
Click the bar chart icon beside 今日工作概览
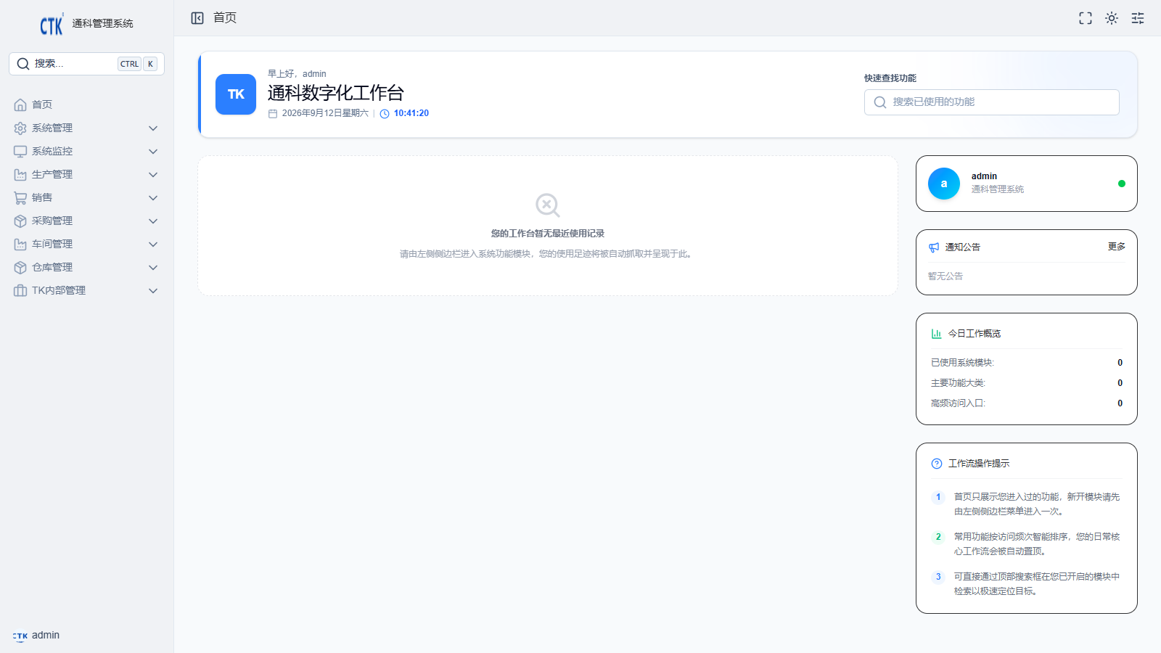click(x=937, y=334)
